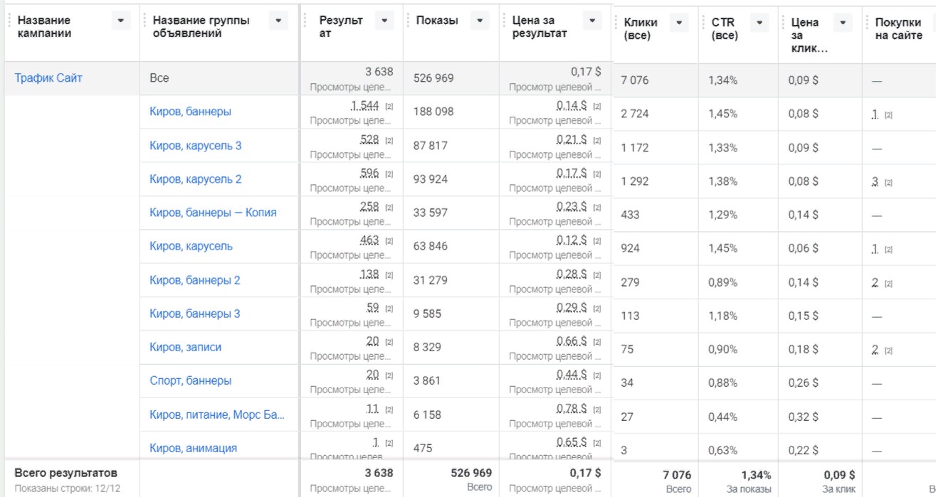This screenshot has width=936, height=497.
Task: Open the Киров, карусель 2 ad set
Action: click(x=195, y=179)
